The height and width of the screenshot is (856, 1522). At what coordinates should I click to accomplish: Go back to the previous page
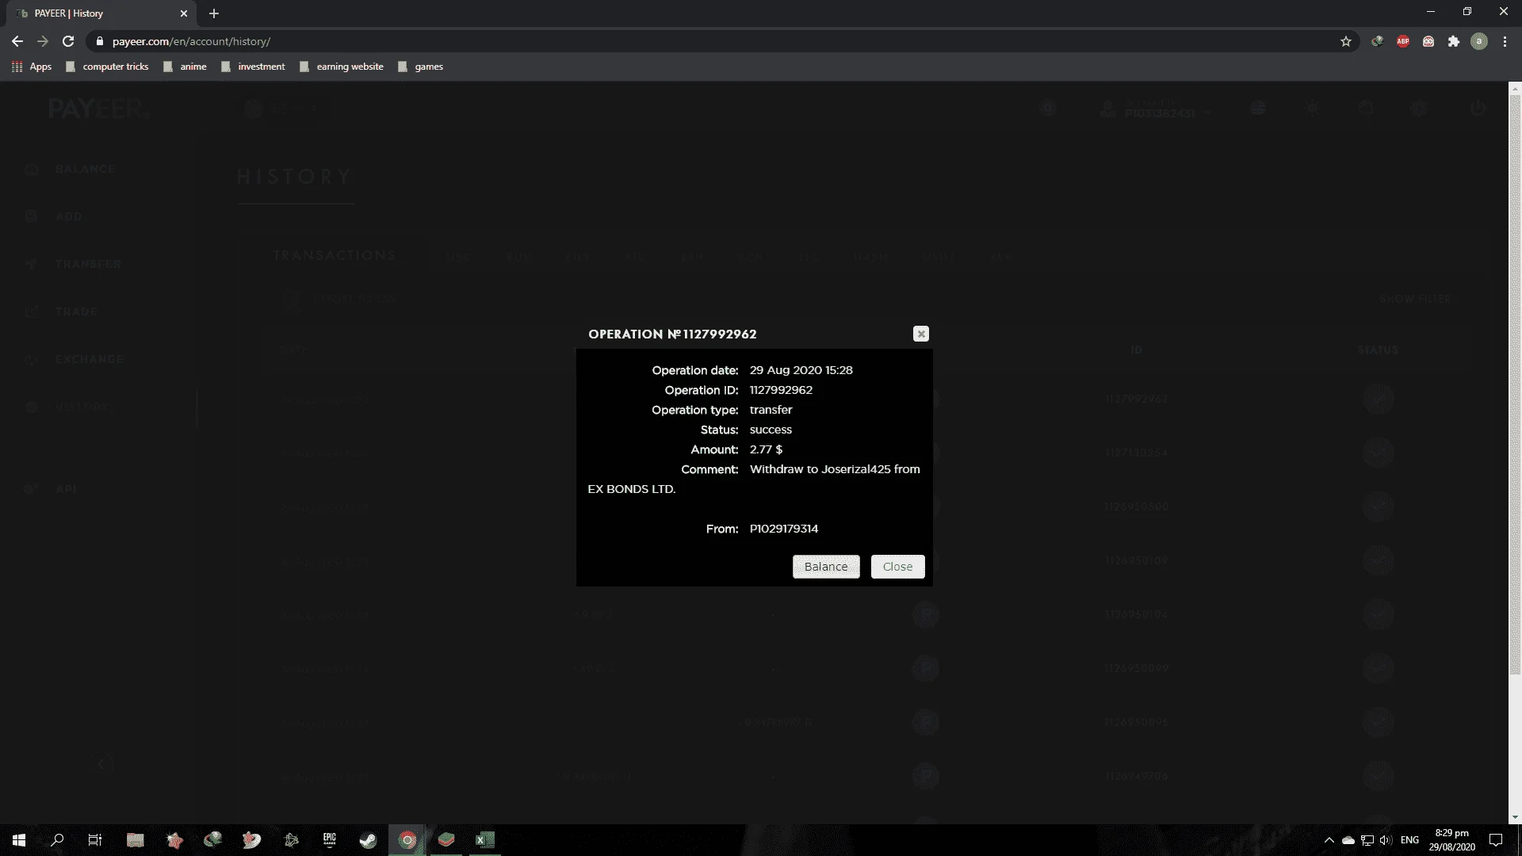click(x=17, y=41)
